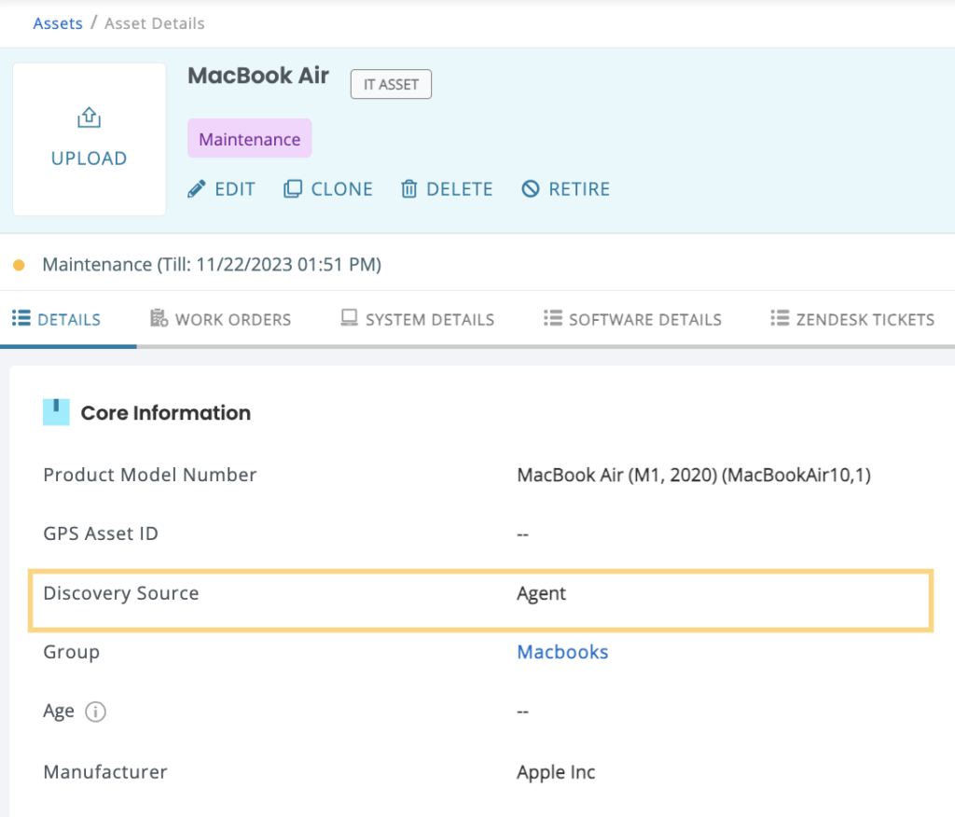This screenshot has width=955, height=817.
Task: Click the MacBook Air title
Action: tap(258, 76)
